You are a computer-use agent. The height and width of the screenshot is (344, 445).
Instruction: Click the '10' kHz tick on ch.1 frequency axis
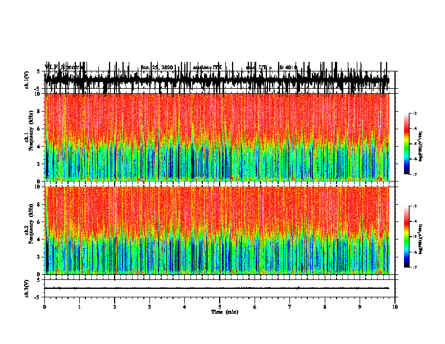38,94
